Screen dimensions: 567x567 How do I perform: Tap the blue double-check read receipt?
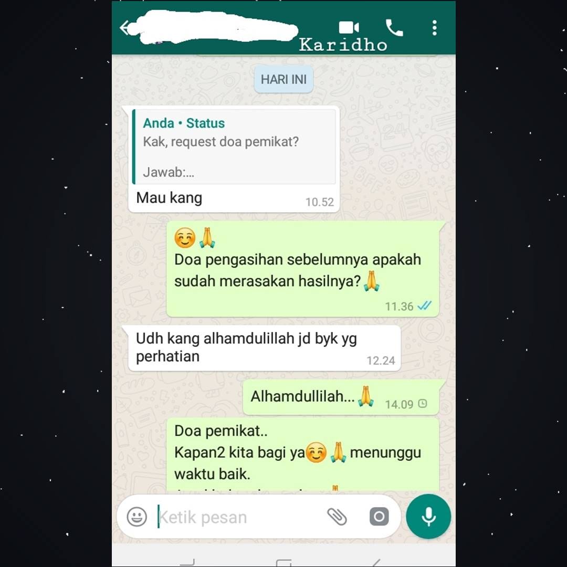point(424,306)
